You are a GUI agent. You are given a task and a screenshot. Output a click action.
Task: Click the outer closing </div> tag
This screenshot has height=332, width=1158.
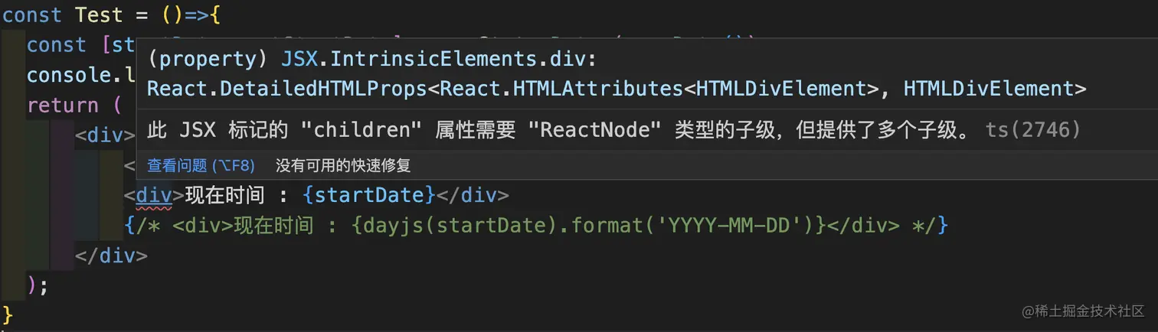[x=111, y=256]
